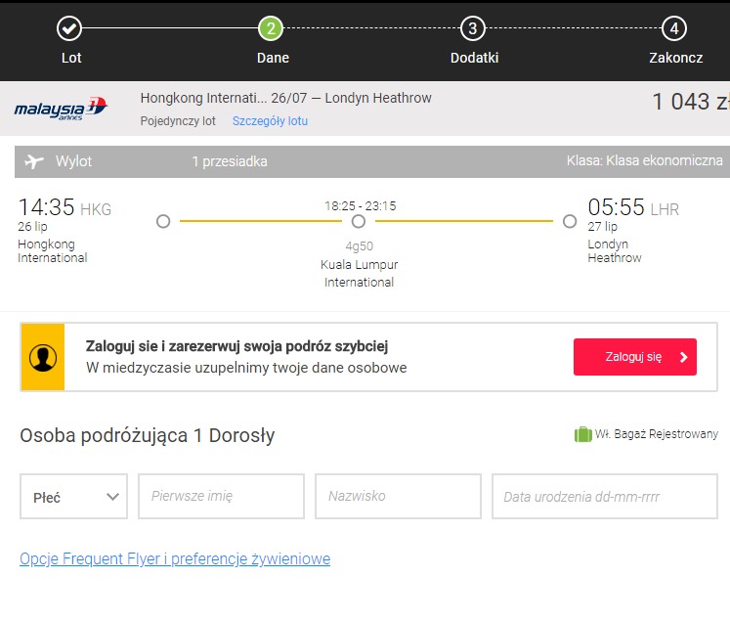Focus the Data urodzenia date field
The image size is (730, 622).
(605, 497)
